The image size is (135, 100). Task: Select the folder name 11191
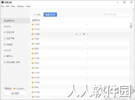(x=37, y=58)
